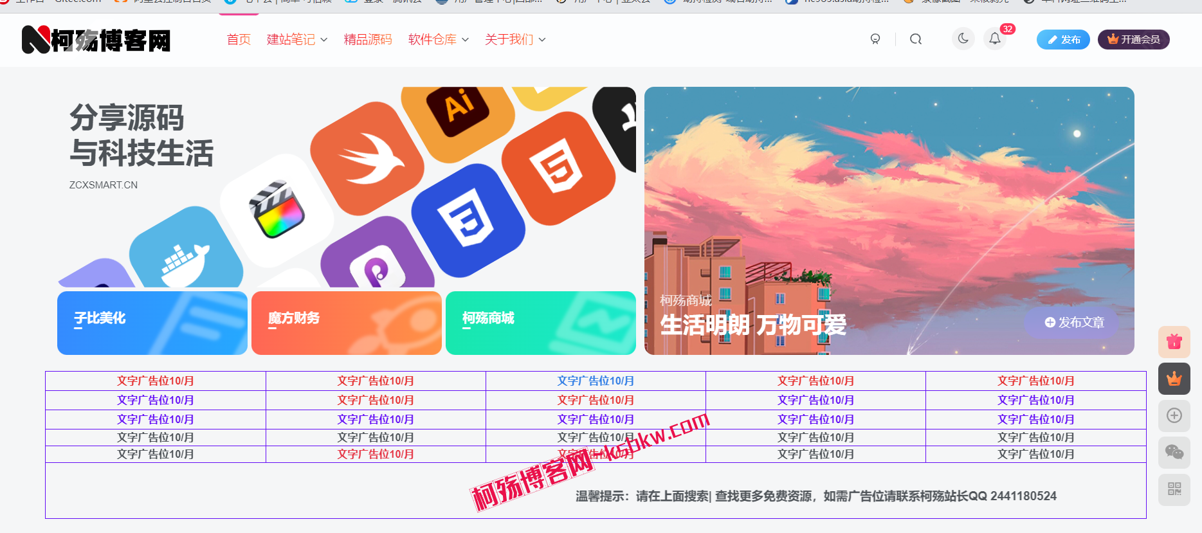Open the chat support headset icon
Image resolution: width=1202 pixels, height=533 pixels.
point(875,39)
